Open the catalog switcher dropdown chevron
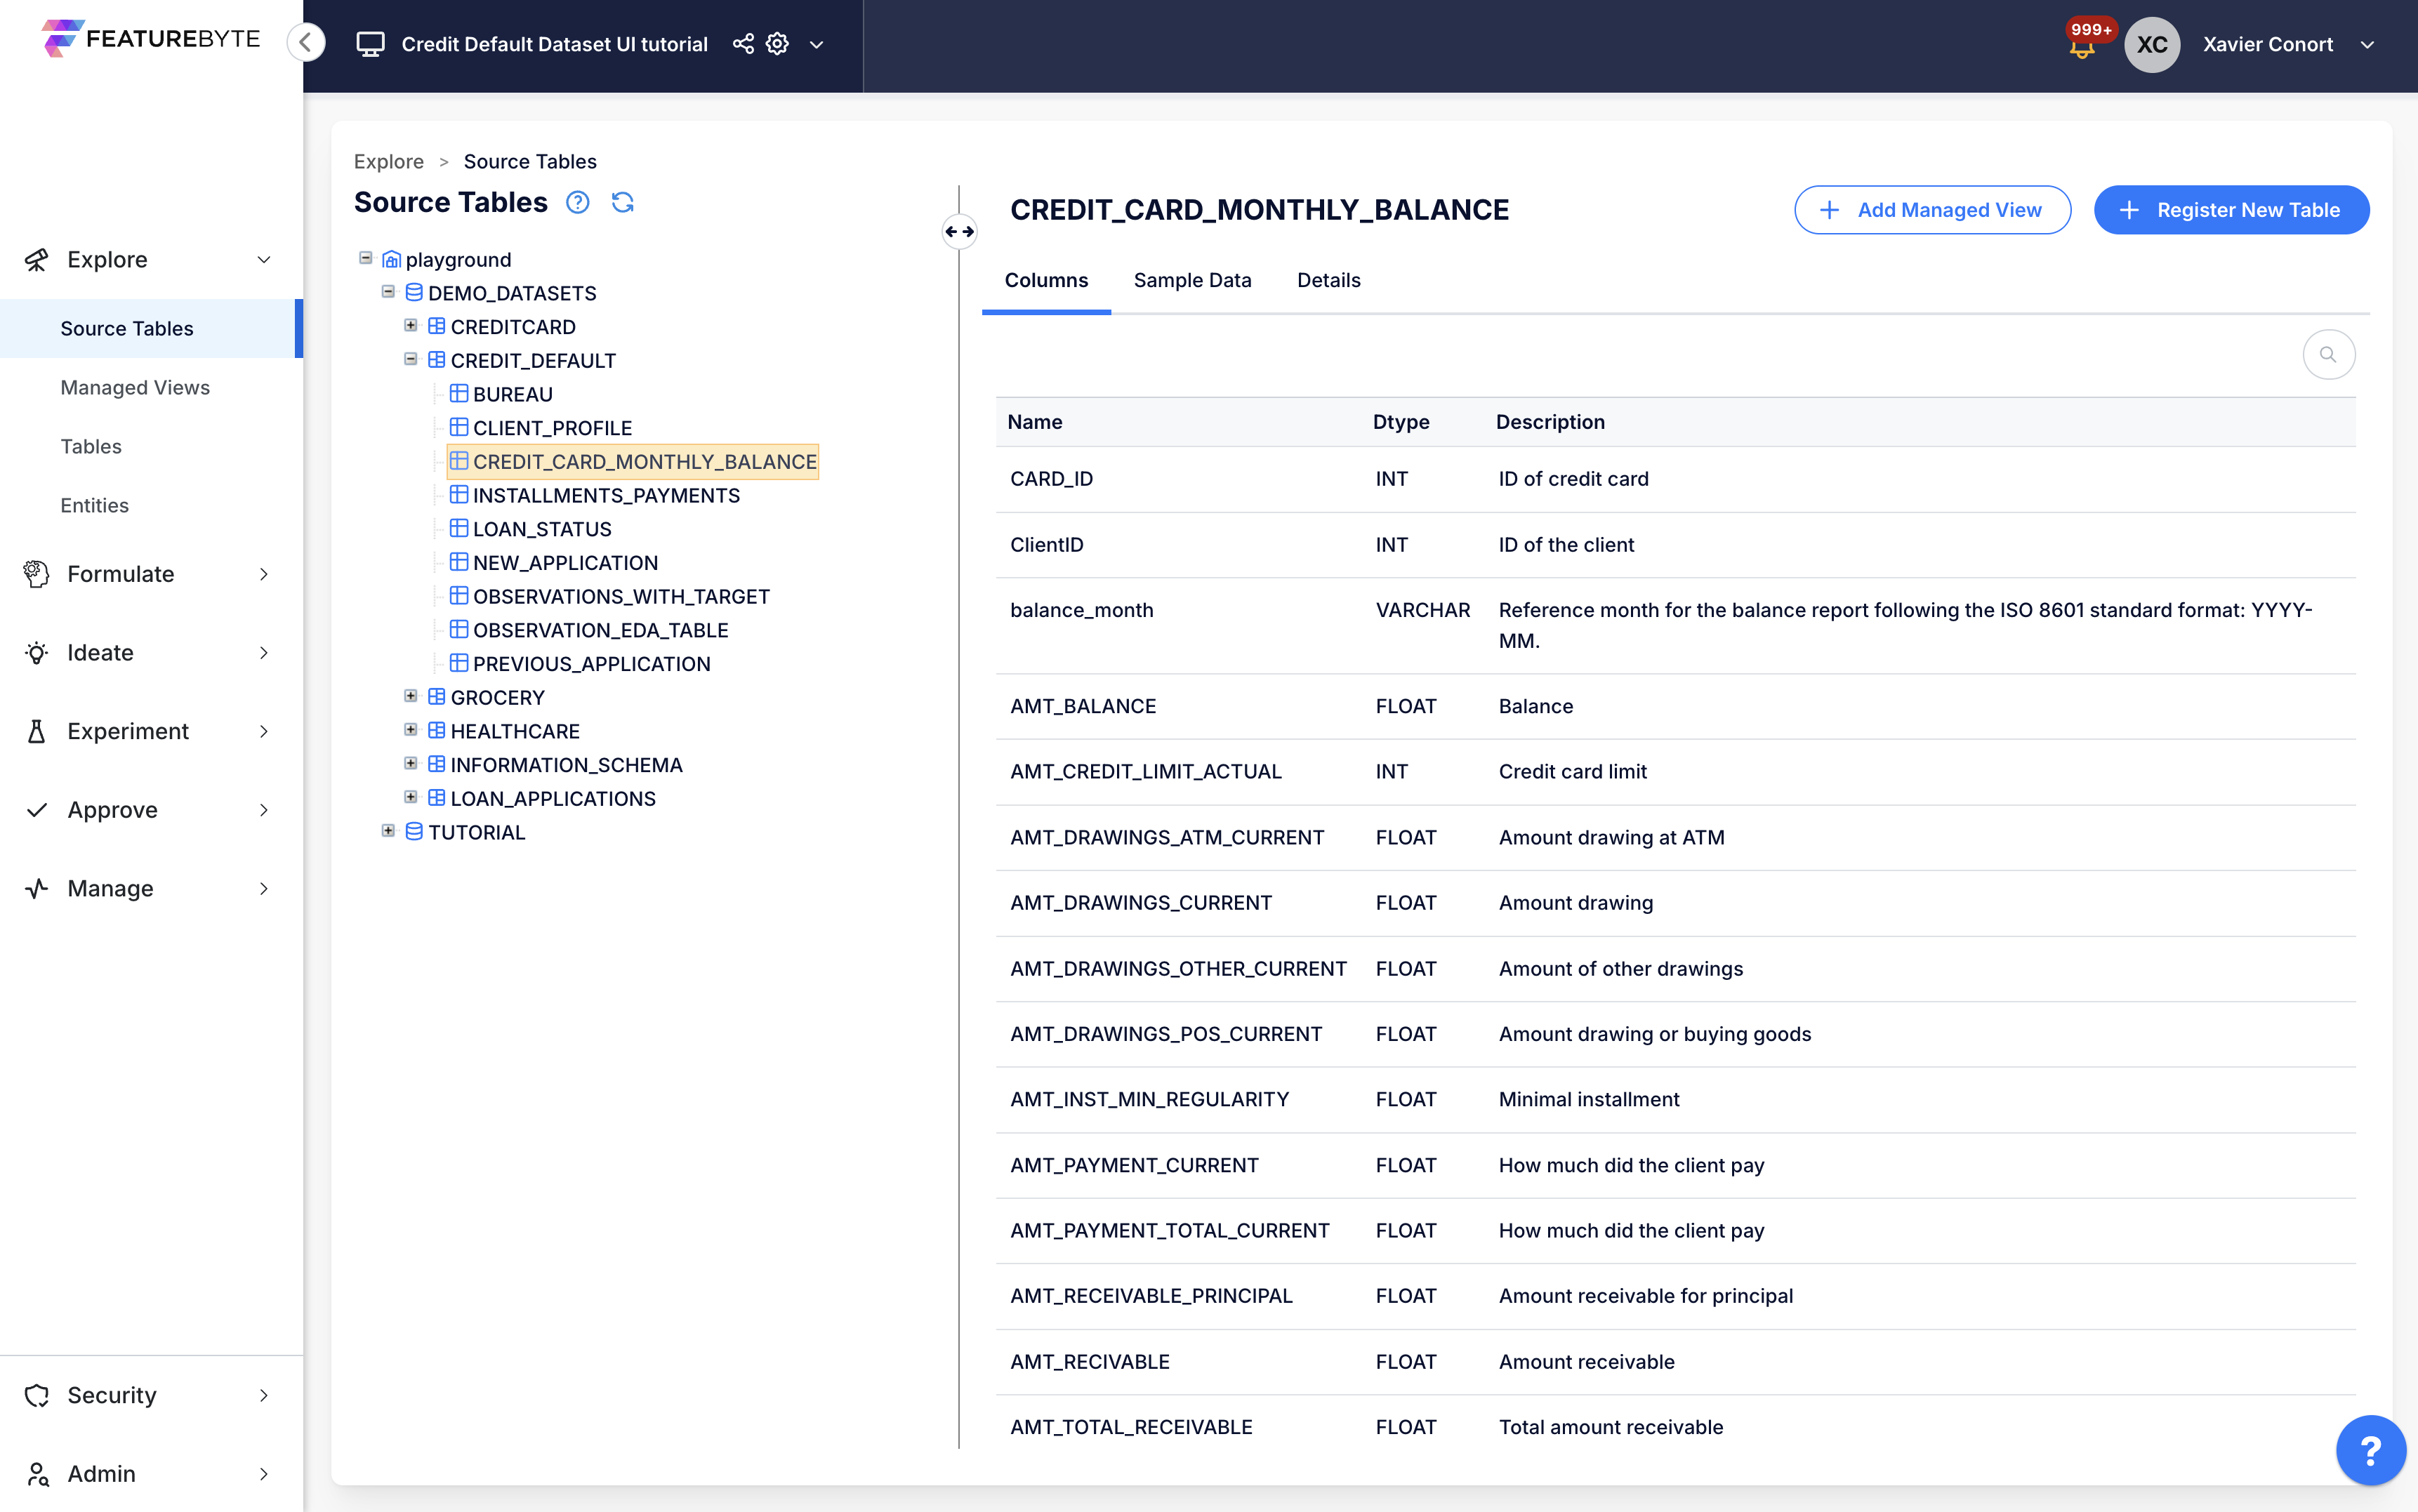The image size is (2418, 1512). click(816, 44)
